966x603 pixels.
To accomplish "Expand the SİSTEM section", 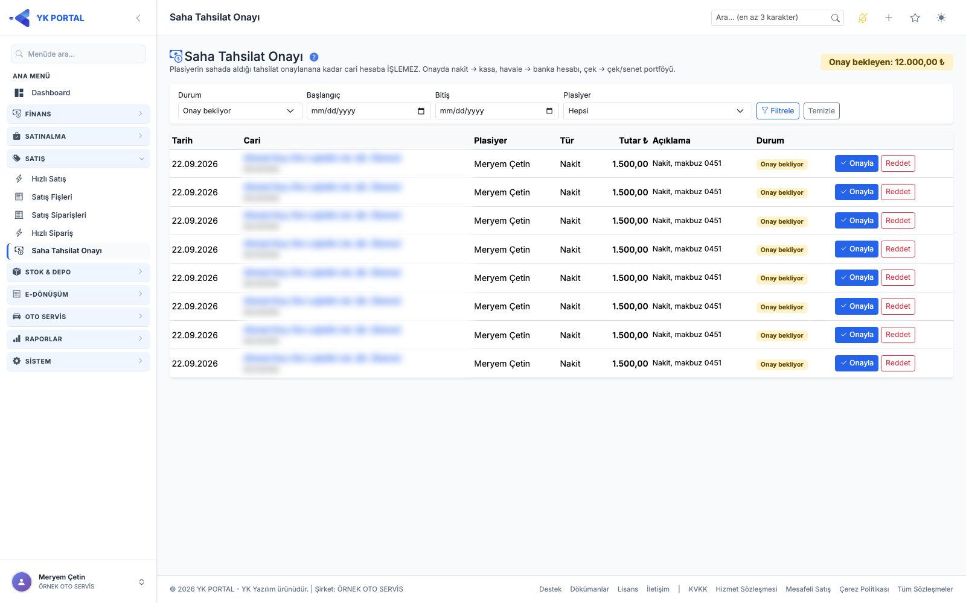I will [78, 361].
